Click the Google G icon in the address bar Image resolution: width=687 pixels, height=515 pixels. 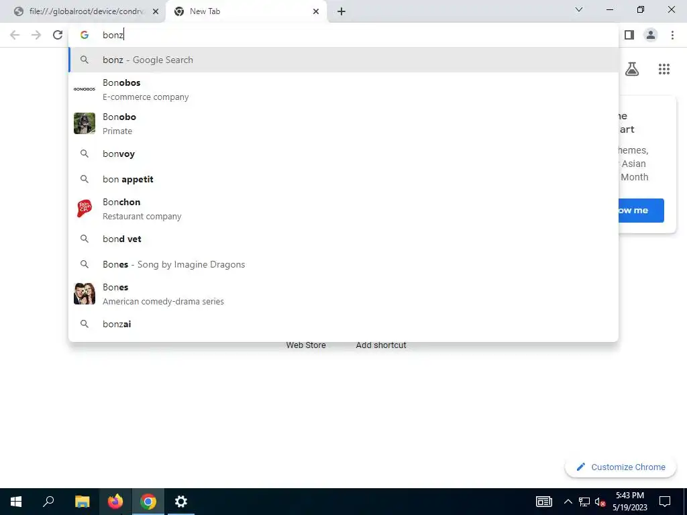click(x=85, y=35)
